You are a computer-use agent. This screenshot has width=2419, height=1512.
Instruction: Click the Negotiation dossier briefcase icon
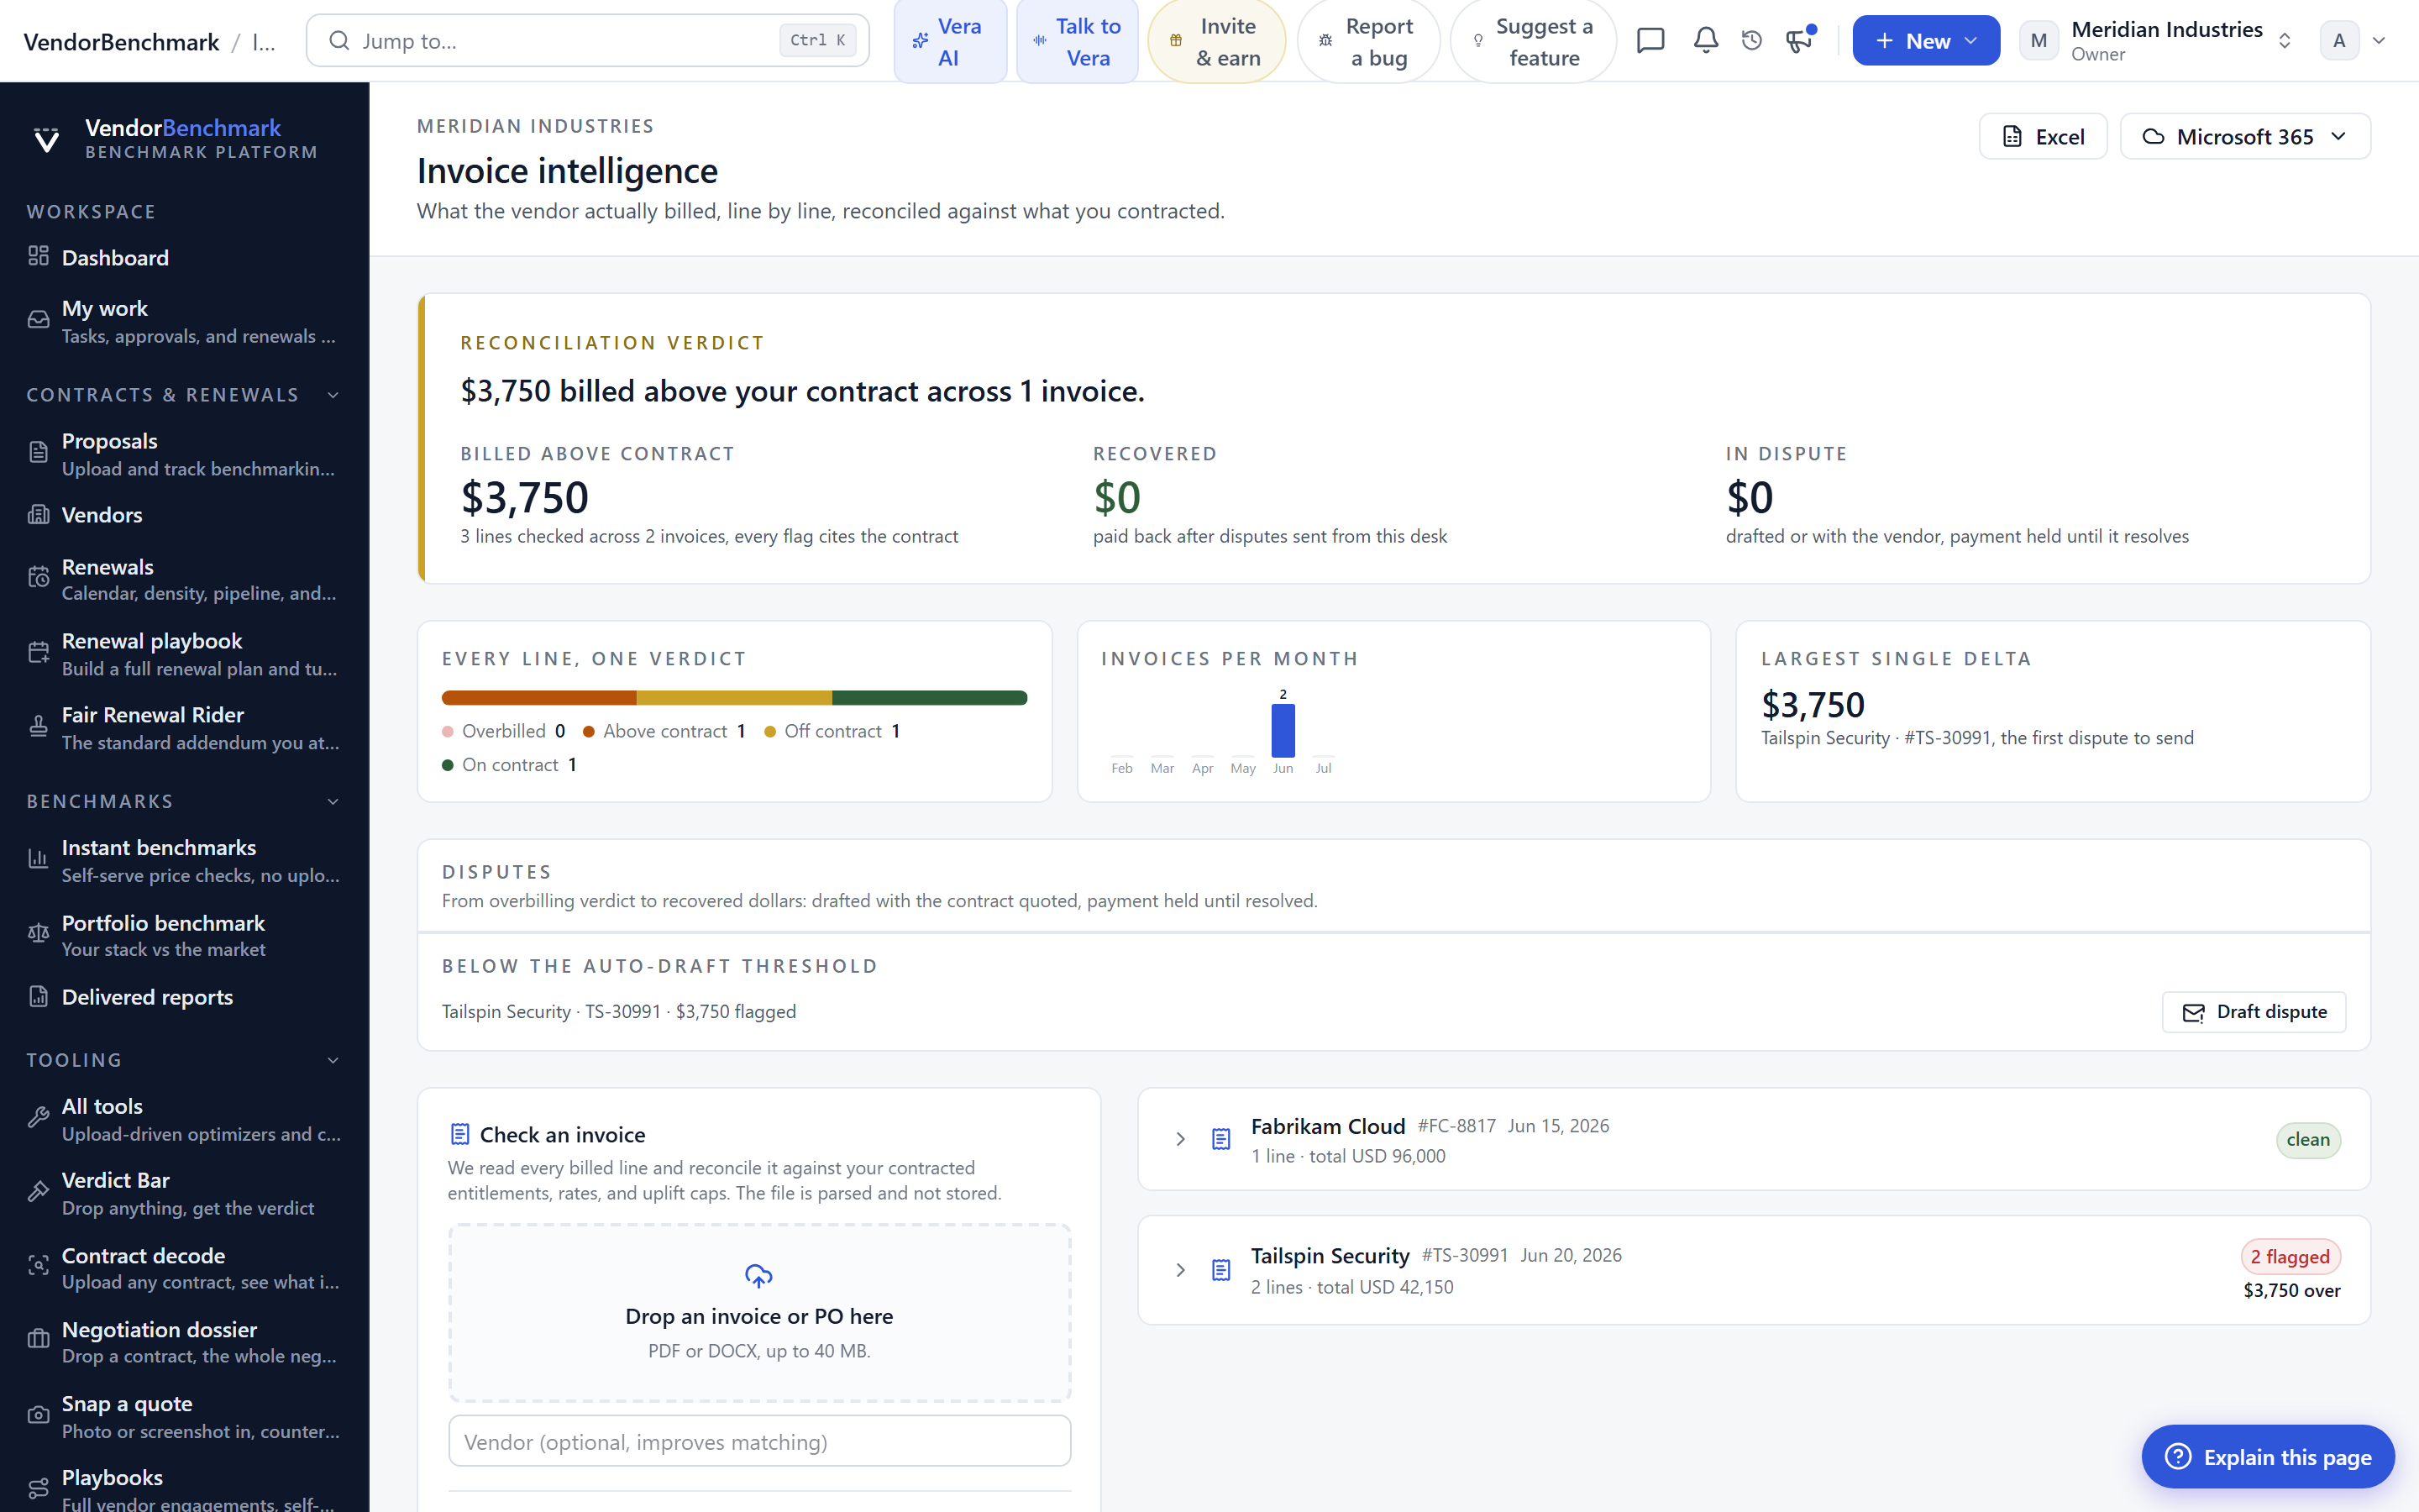[38, 1341]
